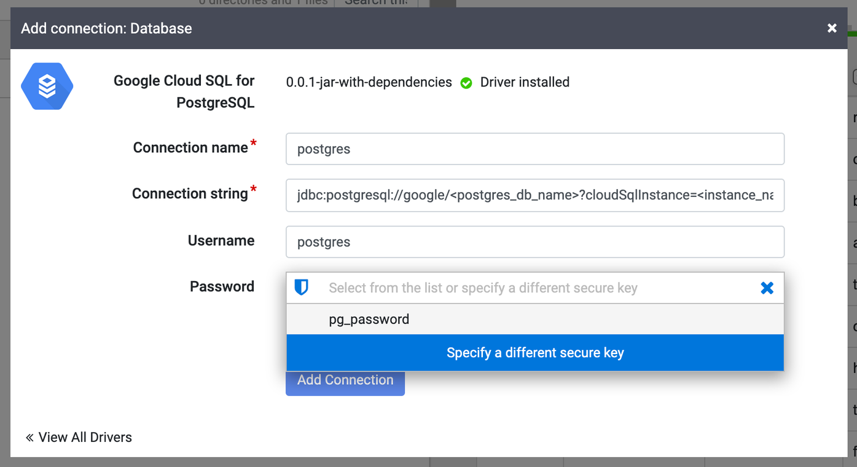Click the chevrons beside View All Drivers
The height and width of the screenshot is (467, 857).
[x=29, y=437]
